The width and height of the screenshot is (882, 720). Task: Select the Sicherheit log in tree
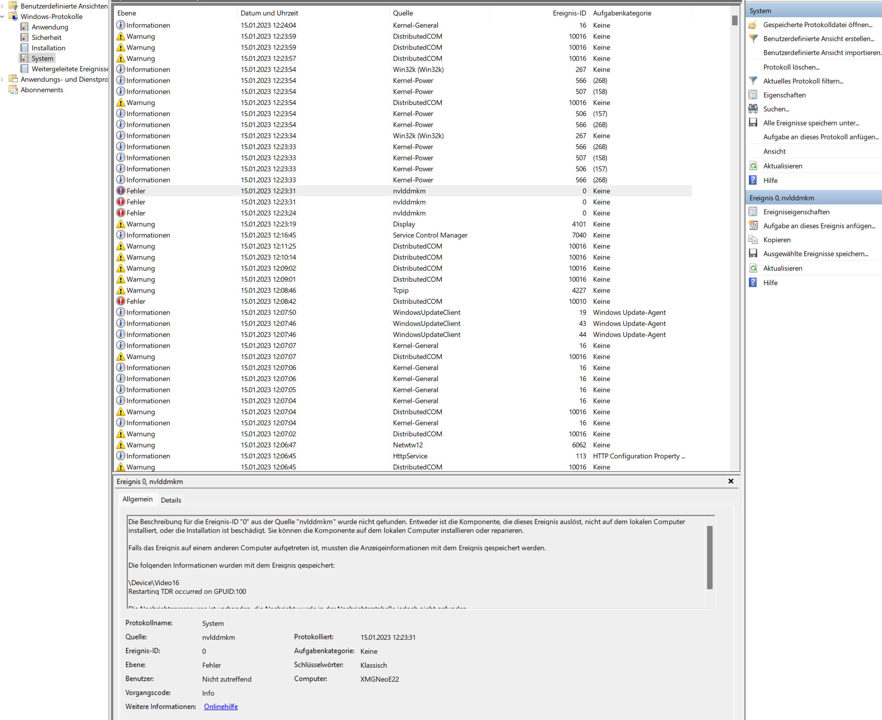pyautogui.click(x=47, y=37)
